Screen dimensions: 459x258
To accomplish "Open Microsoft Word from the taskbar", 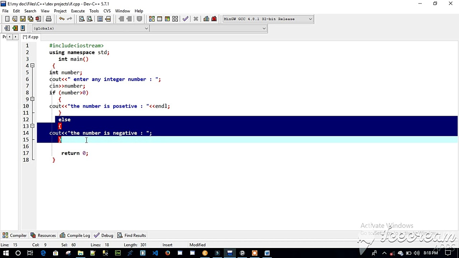I will point(267,253).
